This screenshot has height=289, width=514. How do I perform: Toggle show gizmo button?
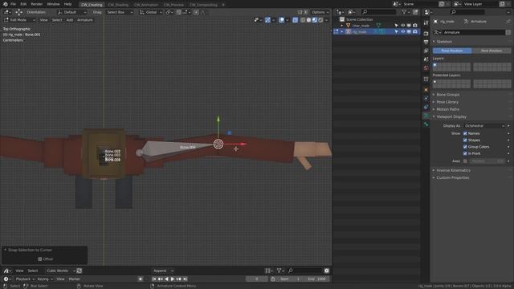click(x=267, y=20)
